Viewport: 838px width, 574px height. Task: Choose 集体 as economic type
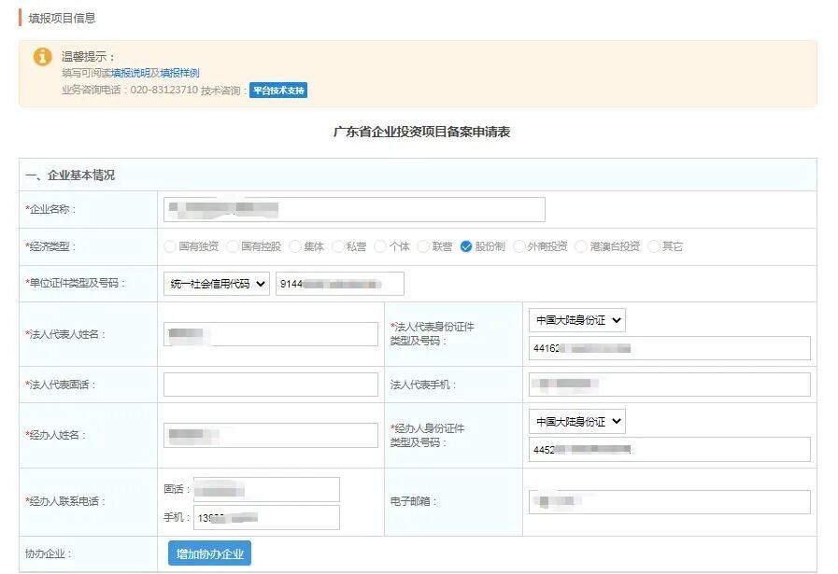[x=294, y=246]
